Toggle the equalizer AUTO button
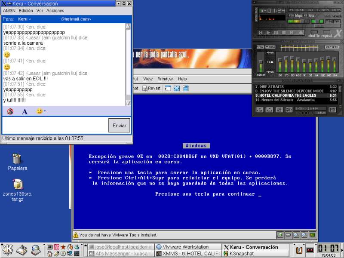This screenshot has width=344, height=258. [x=270, y=47]
